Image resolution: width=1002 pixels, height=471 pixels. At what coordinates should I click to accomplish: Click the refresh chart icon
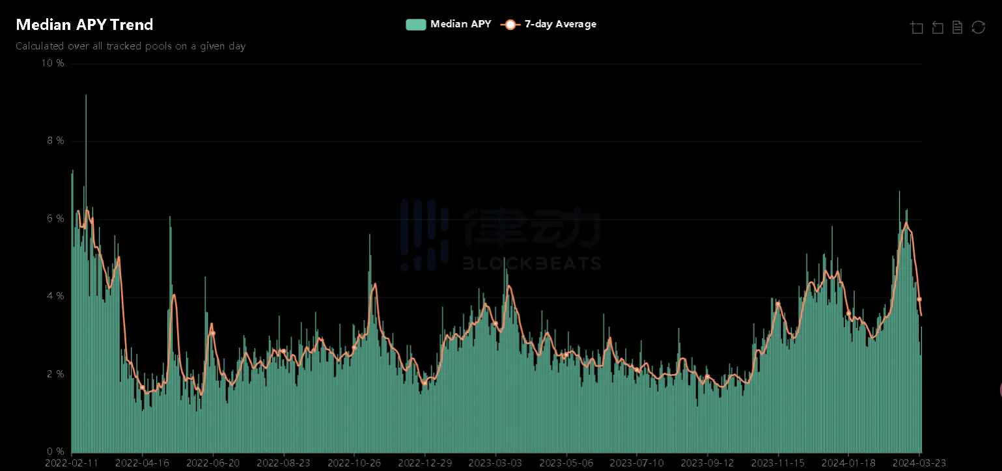pos(979,27)
